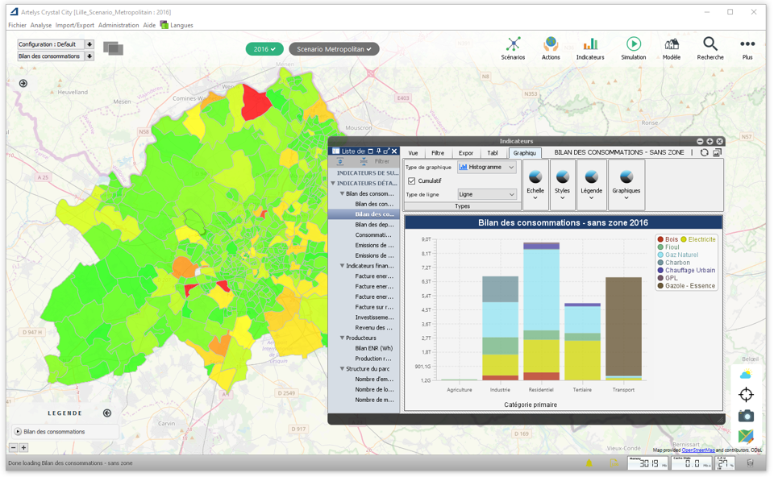Viewport: 774px width, 477px height.
Task: Detach the Liste de panel to window
Action: pyautogui.click(x=386, y=151)
